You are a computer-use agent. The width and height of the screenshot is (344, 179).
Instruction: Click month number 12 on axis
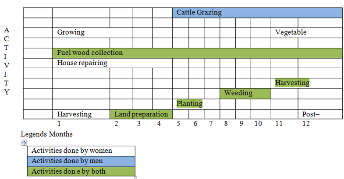(306, 124)
